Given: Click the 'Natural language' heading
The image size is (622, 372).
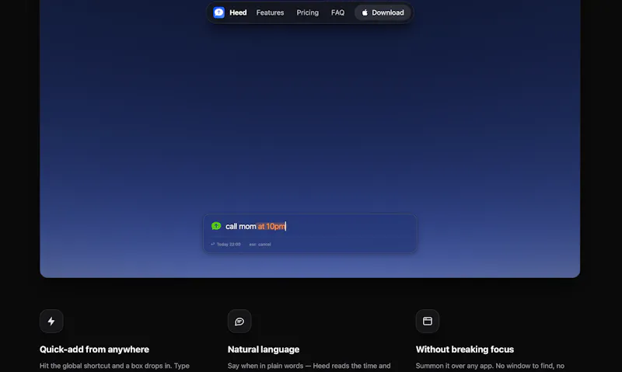Looking at the screenshot, I should click(x=264, y=349).
